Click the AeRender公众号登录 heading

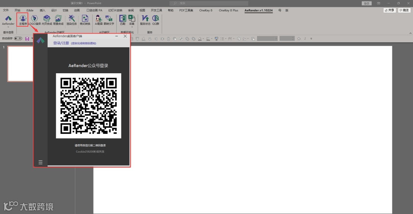(88, 66)
